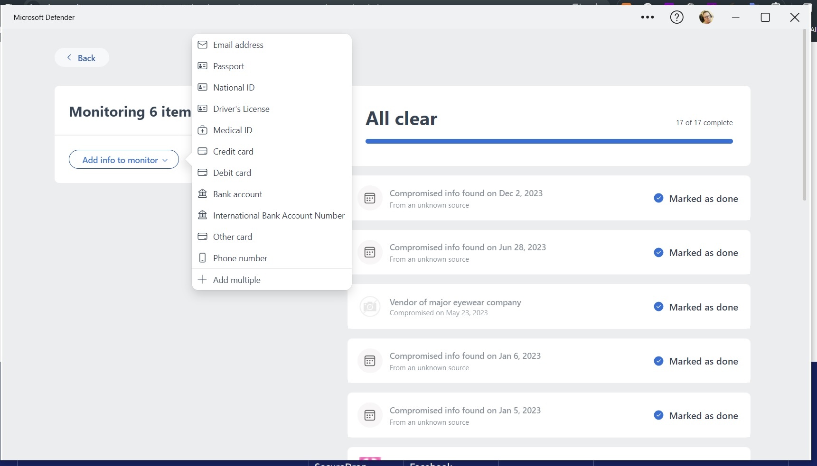This screenshot has width=817, height=466.
Task: Click the card icon beside Credit card
Action: pos(202,151)
